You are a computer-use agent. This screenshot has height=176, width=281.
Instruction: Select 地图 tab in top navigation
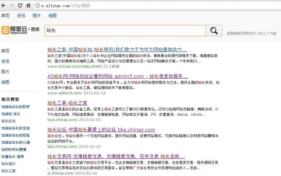point(53,16)
